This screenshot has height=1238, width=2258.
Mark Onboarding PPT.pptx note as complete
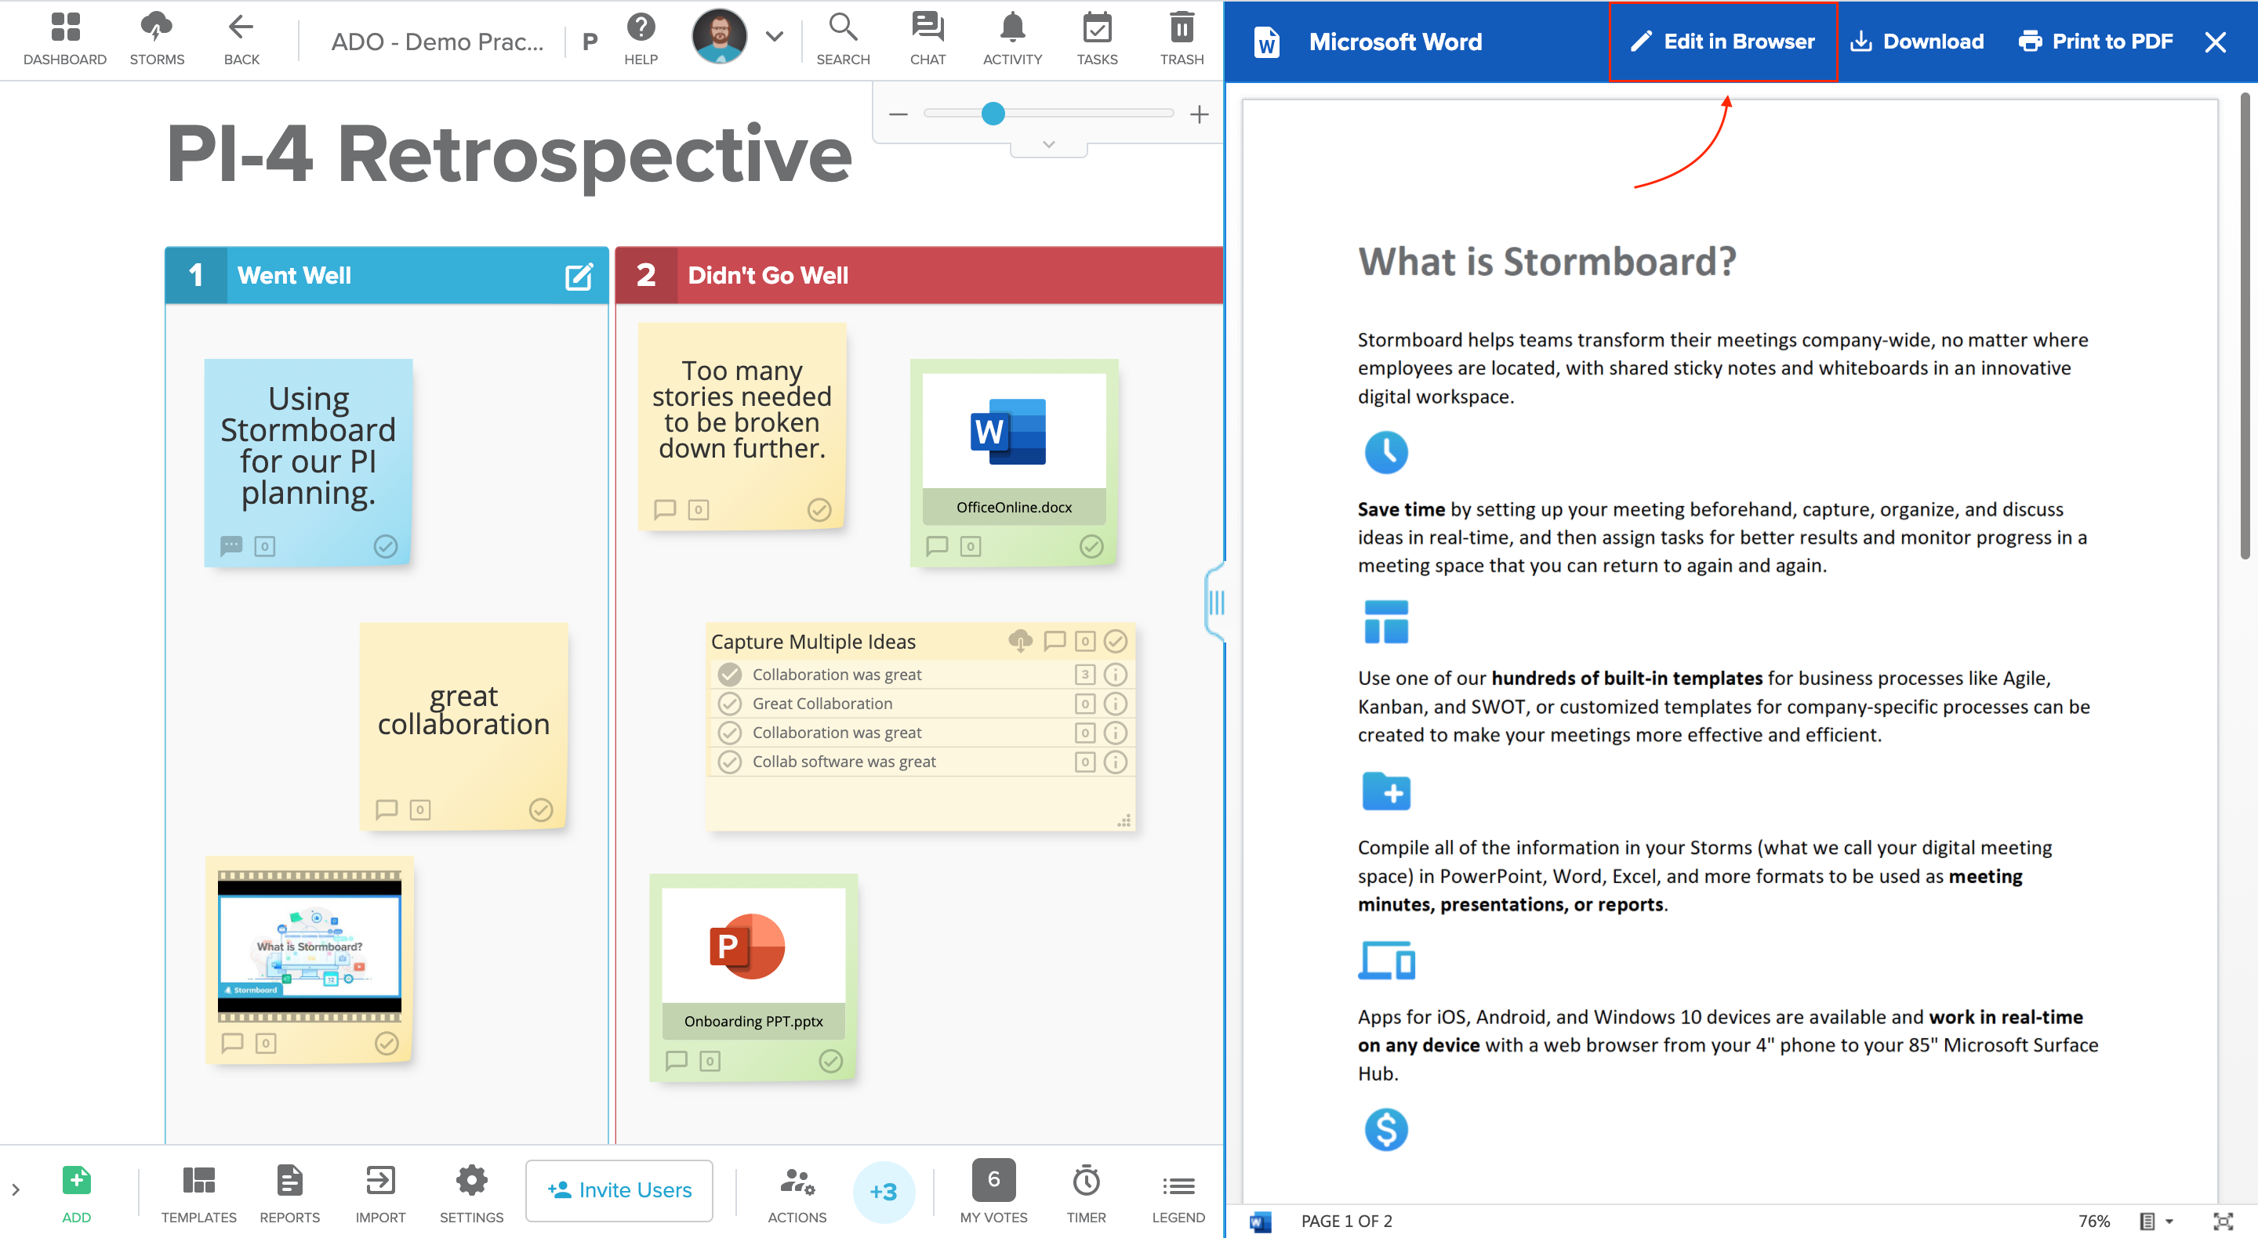pyautogui.click(x=830, y=1061)
